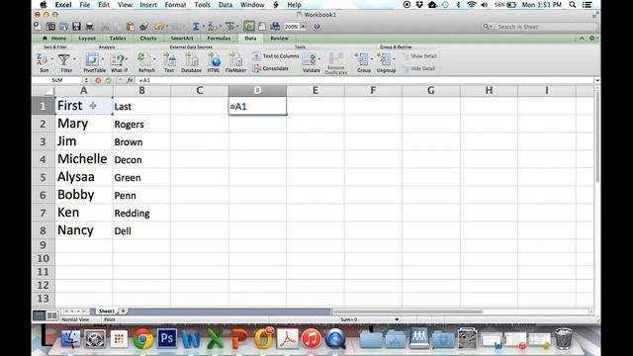Screen dimensions: 633x356
Task: Click the horizontal scrollbar thumb
Action: tap(407, 311)
